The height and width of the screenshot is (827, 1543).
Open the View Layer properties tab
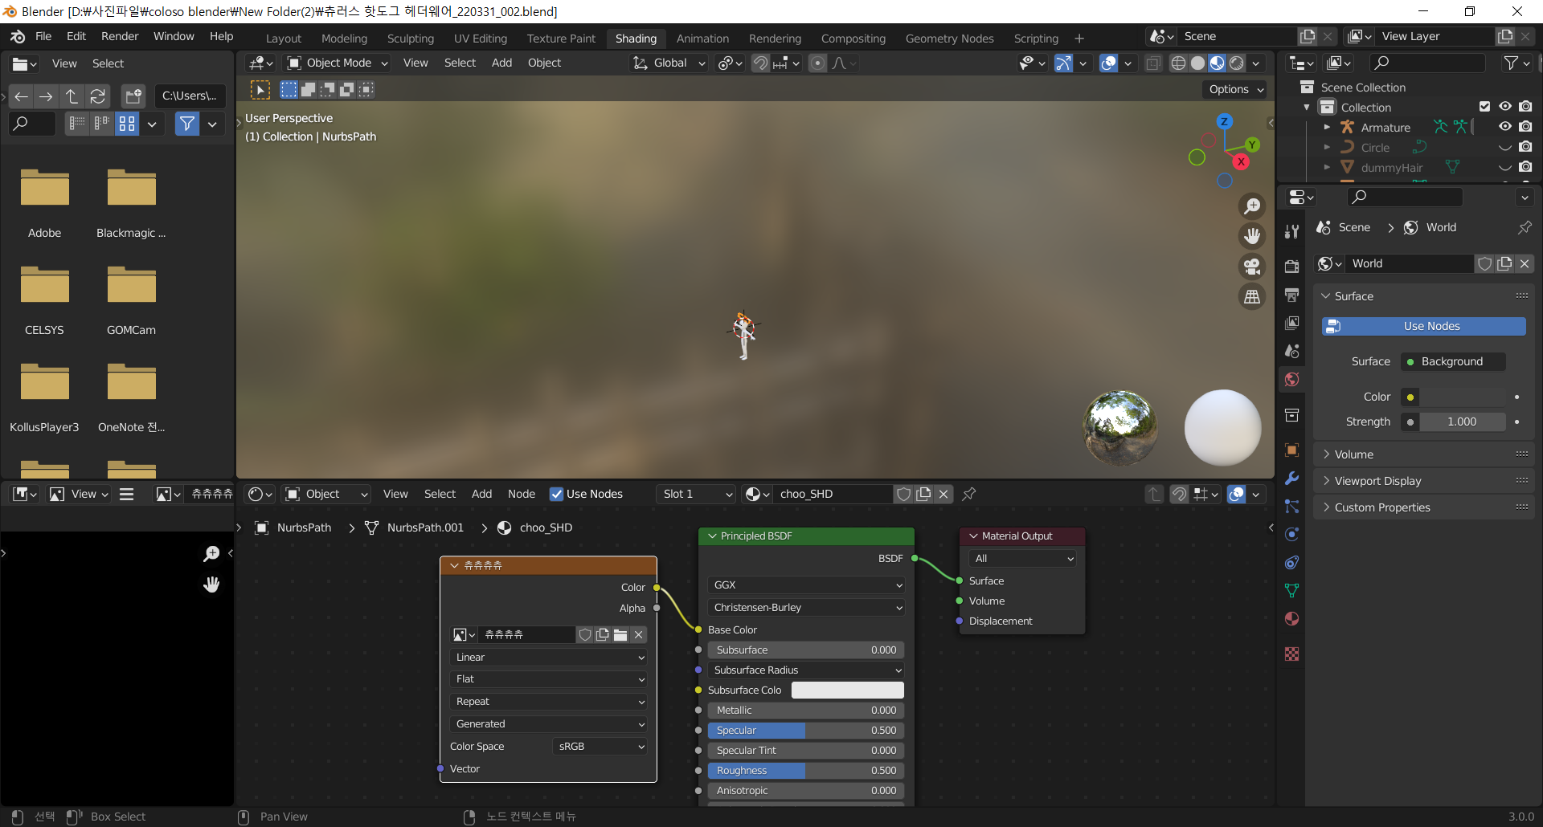click(x=1291, y=323)
